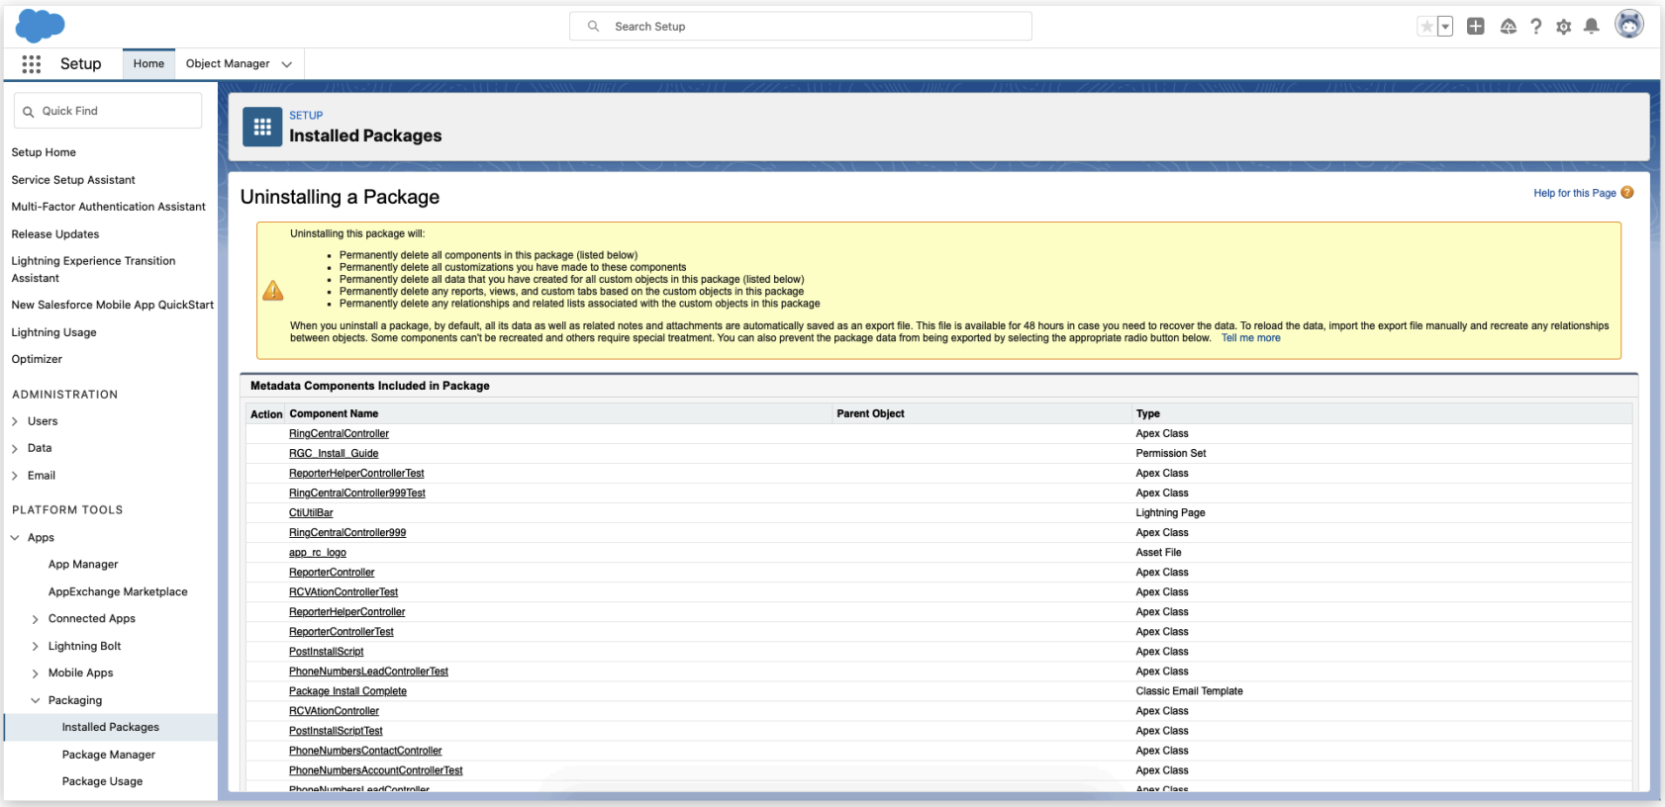Open Lightning Usage in sidebar
This screenshot has height=807, width=1665.
tap(54, 332)
